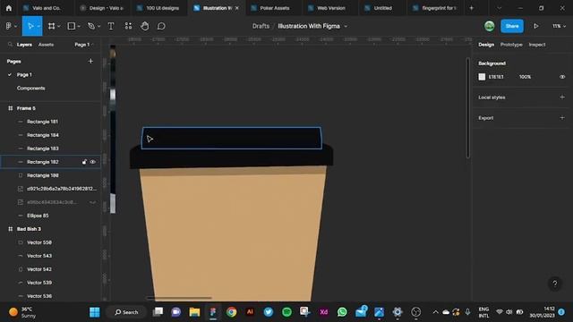Add a local style with plus icon
This screenshot has width=573, height=322.
pyautogui.click(x=562, y=97)
